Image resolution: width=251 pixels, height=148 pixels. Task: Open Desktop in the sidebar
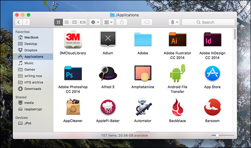(x=33, y=44)
